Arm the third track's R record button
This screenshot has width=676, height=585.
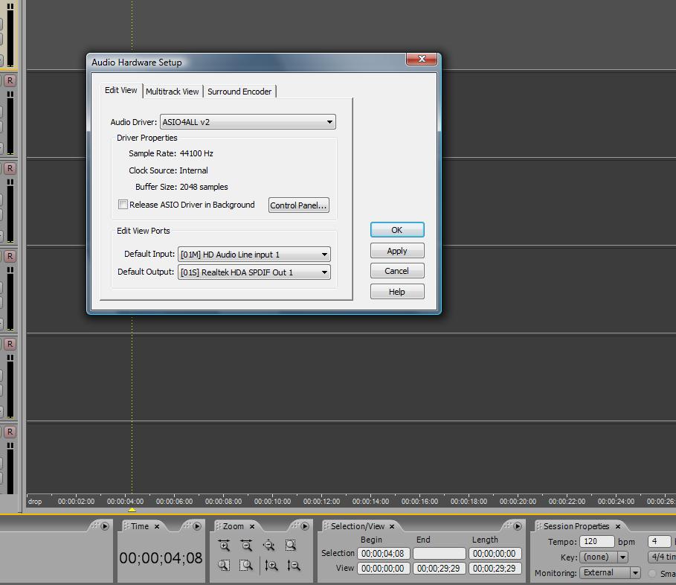(10, 256)
